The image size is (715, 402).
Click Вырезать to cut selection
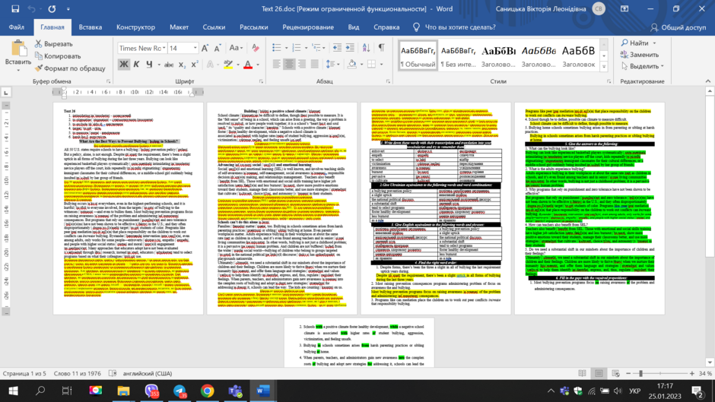(54, 44)
